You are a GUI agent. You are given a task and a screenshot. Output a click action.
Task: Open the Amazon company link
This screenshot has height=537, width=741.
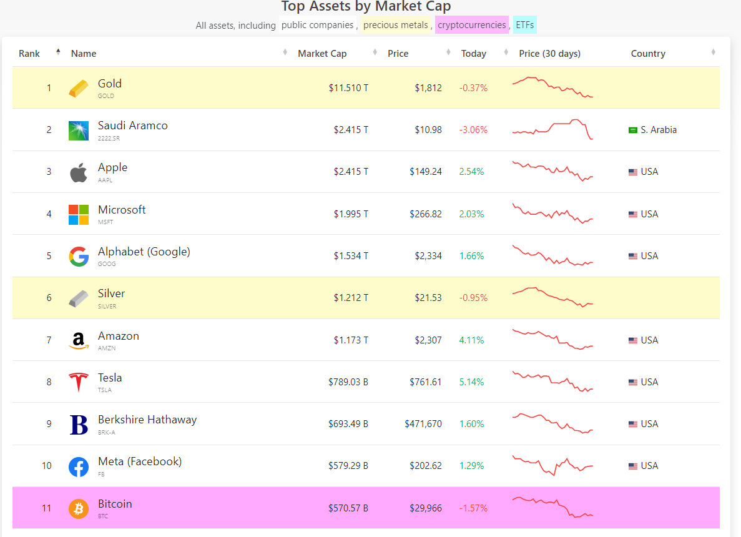pyautogui.click(x=119, y=336)
